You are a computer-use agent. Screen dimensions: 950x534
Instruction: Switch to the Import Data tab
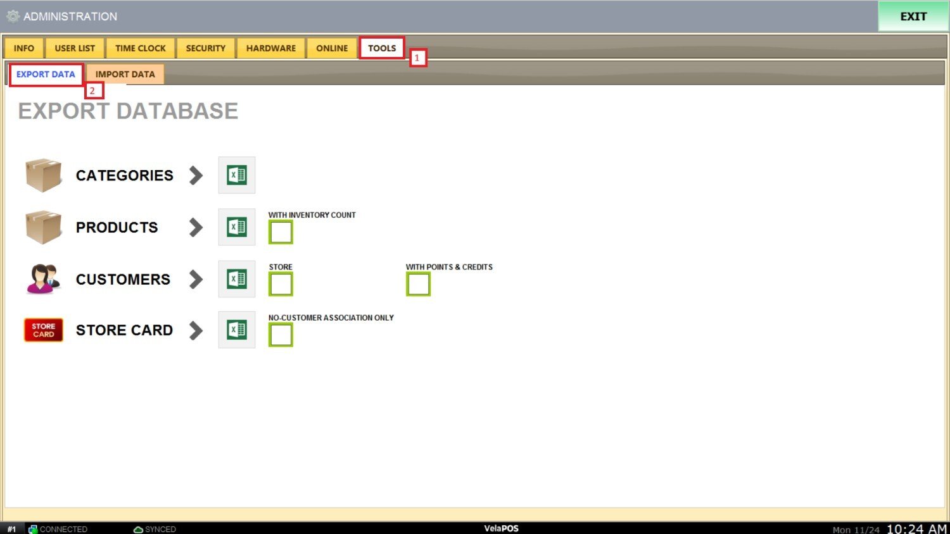click(x=125, y=74)
